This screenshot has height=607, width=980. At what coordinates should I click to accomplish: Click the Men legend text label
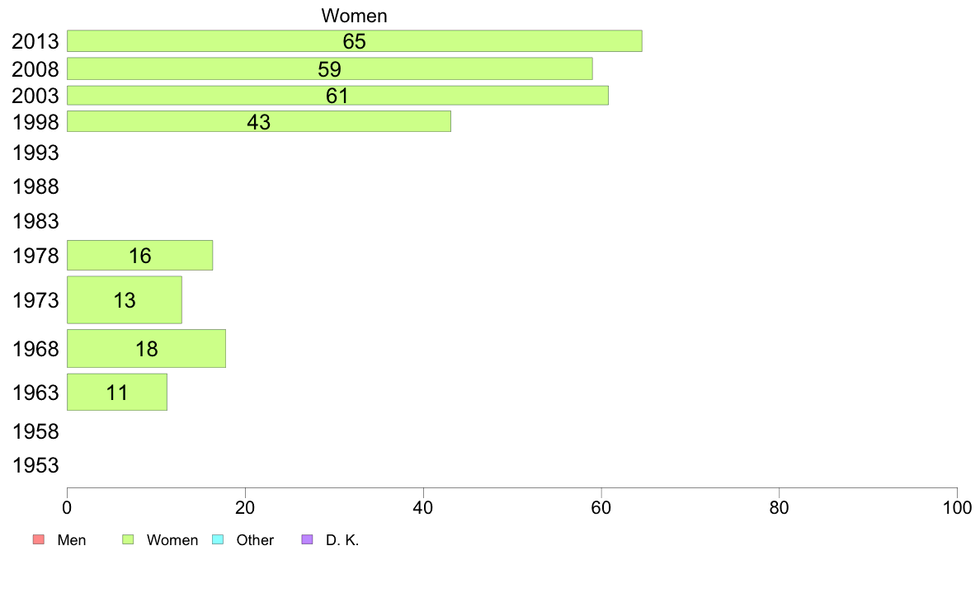71,540
